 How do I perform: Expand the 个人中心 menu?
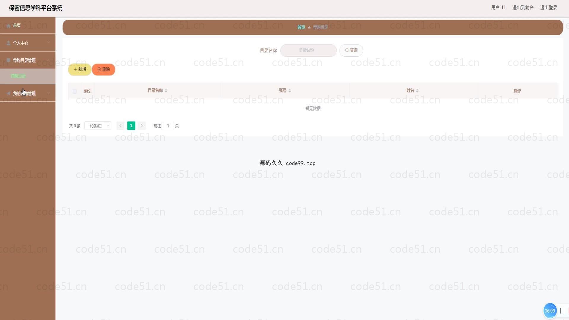tap(28, 43)
